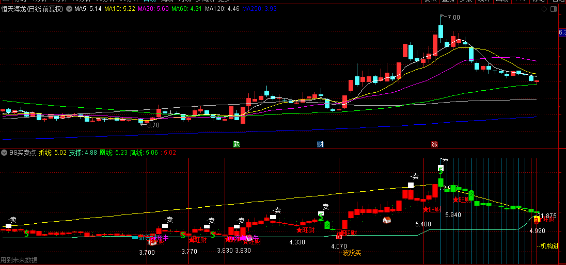
Task: Click the white sell square above 5.400
Action: [x=411, y=185]
